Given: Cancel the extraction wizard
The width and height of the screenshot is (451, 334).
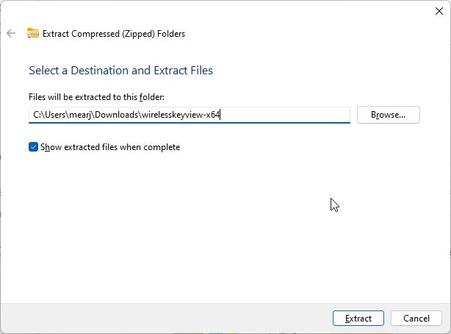Looking at the screenshot, I should tap(416, 319).
